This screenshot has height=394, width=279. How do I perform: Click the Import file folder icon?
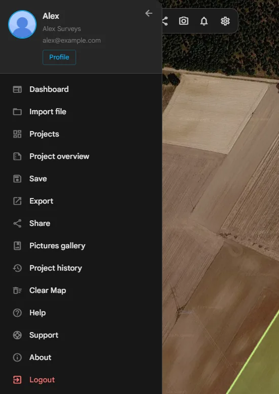pyautogui.click(x=17, y=112)
